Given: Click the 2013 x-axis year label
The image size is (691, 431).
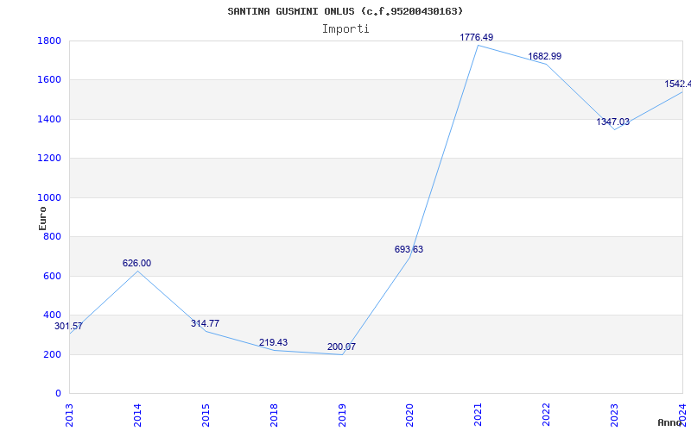Looking at the screenshot, I should [x=69, y=415].
